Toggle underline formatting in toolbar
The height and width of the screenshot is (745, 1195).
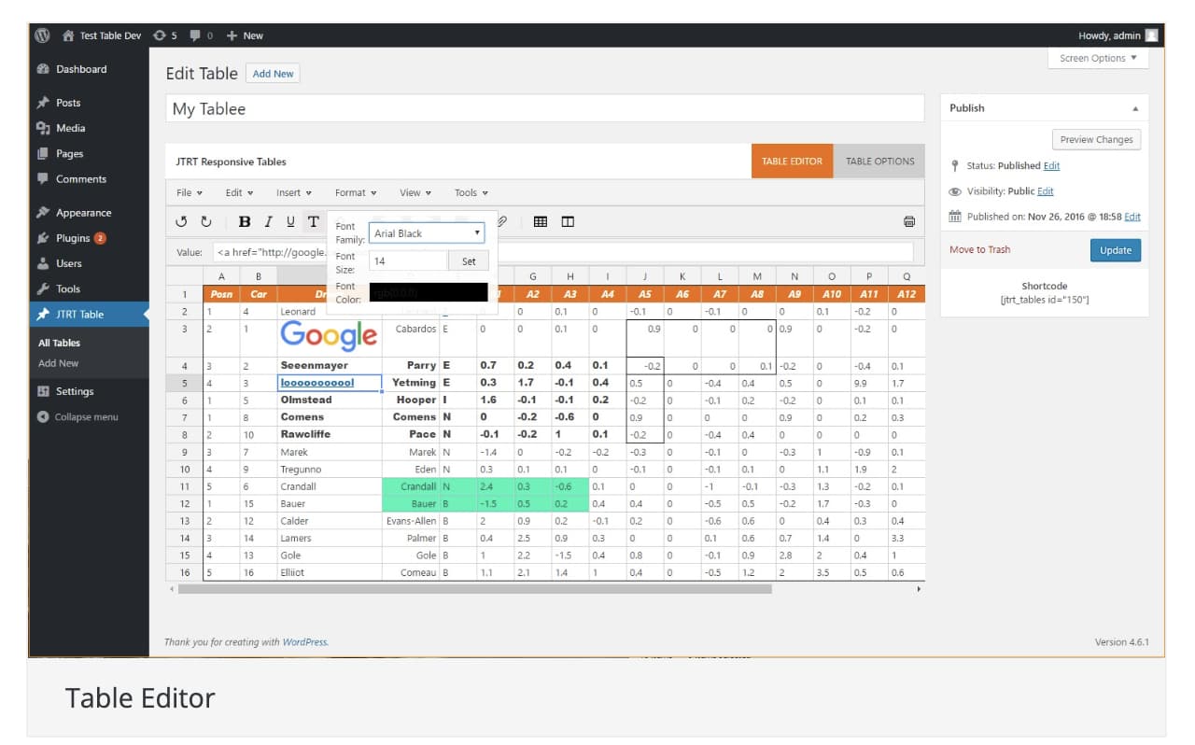tap(290, 221)
